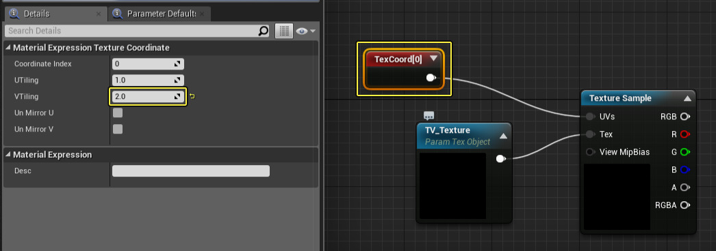Click the View MipBias input pin
Image resolution: width=716 pixels, height=251 pixels.
[x=590, y=152]
